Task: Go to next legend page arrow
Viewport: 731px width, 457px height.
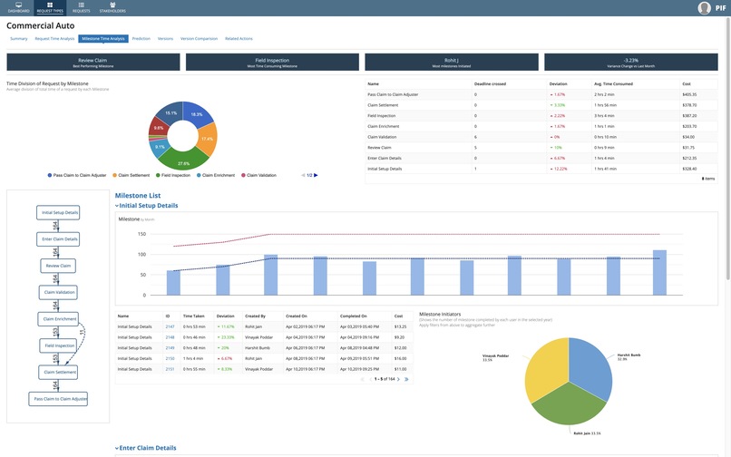Action: click(x=316, y=175)
